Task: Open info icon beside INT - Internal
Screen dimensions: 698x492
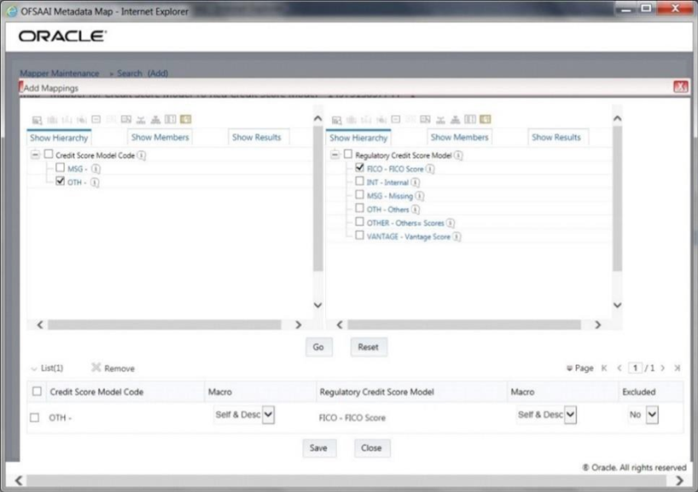Action: pyautogui.click(x=415, y=182)
